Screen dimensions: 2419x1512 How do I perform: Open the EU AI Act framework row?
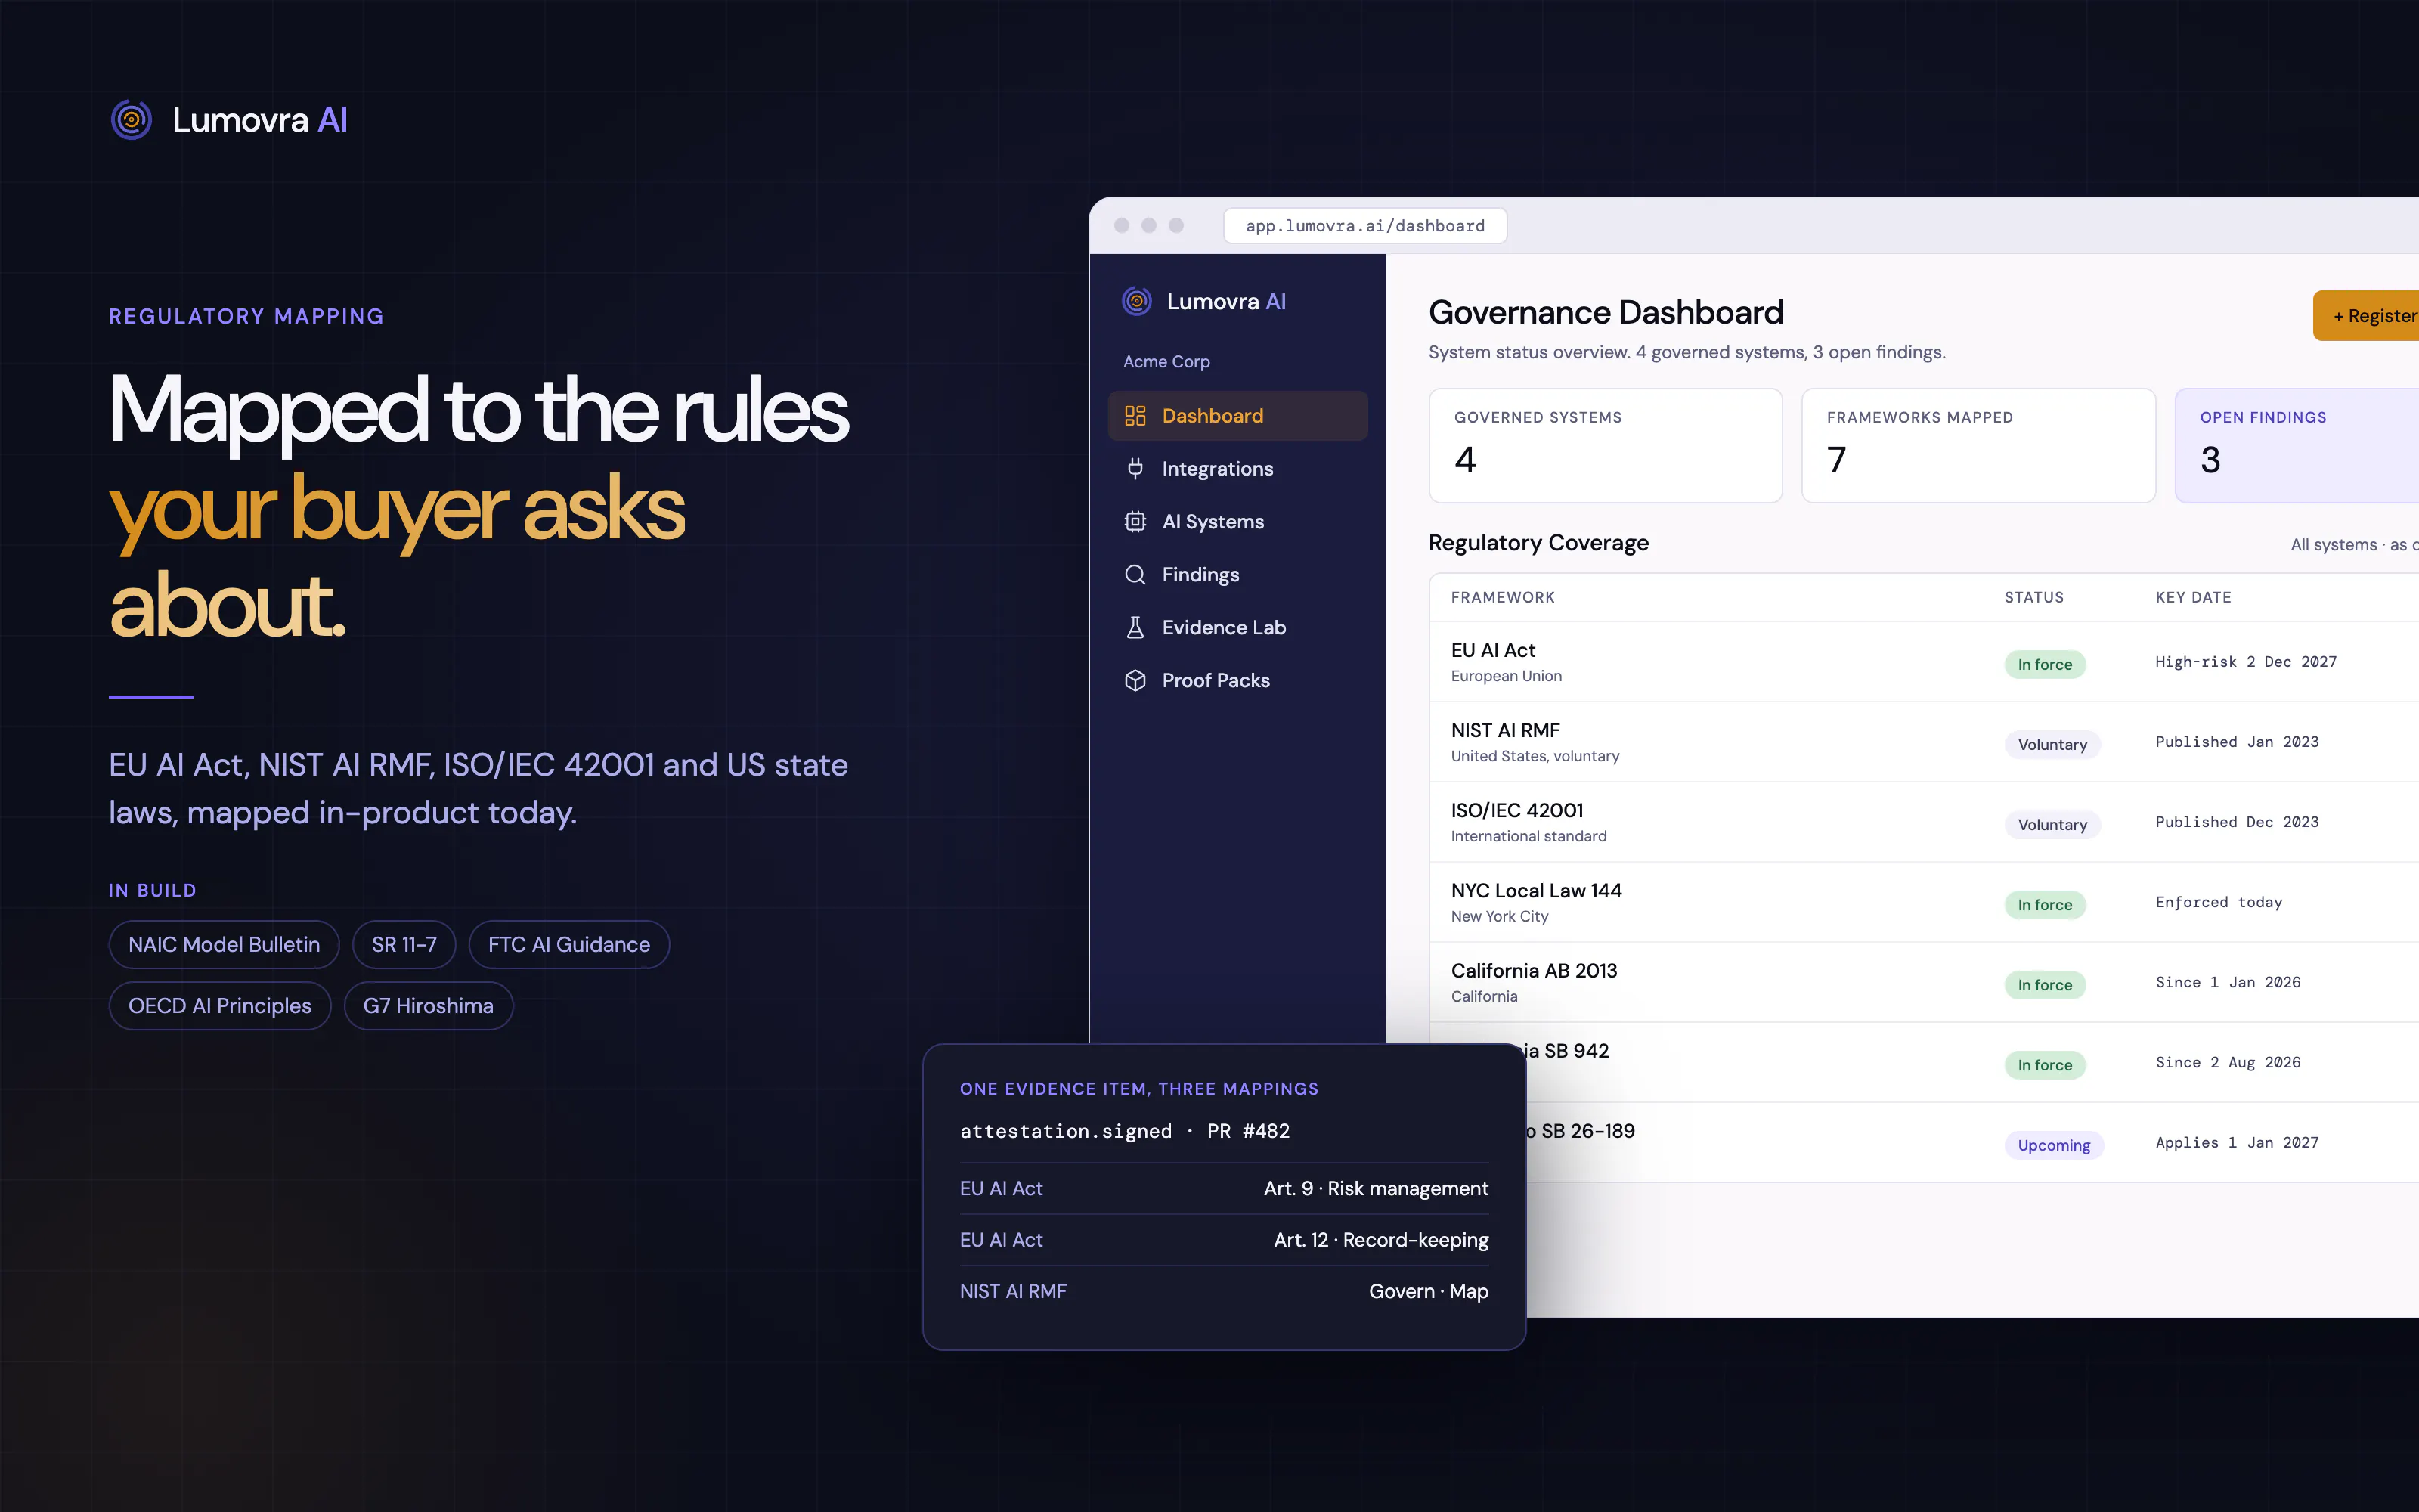[1924, 662]
